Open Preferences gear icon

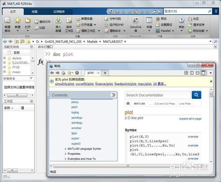pos(158,19)
